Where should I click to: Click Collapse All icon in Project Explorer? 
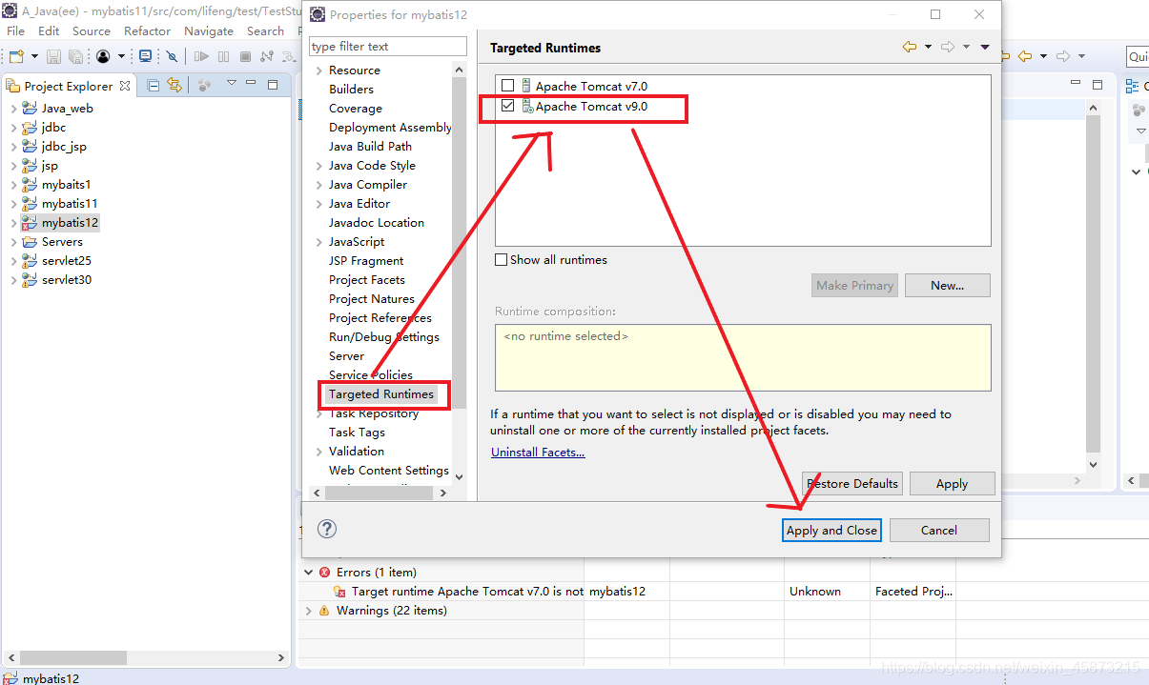[x=154, y=85]
